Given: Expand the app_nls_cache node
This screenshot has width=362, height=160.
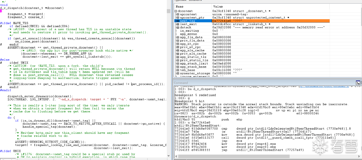Looking at the screenshot, I should [178, 50].
